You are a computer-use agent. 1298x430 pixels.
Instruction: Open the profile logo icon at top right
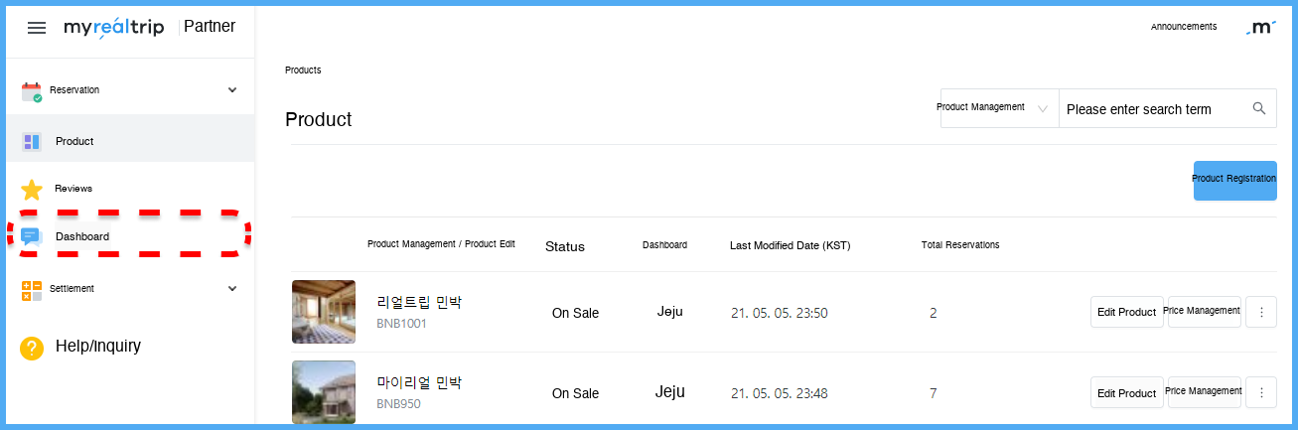pos(1261,28)
